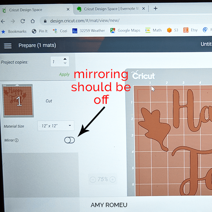The width and height of the screenshot is (212, 212).
Task: Click the padlock site info icon
Action: click(x=45, y=21)
